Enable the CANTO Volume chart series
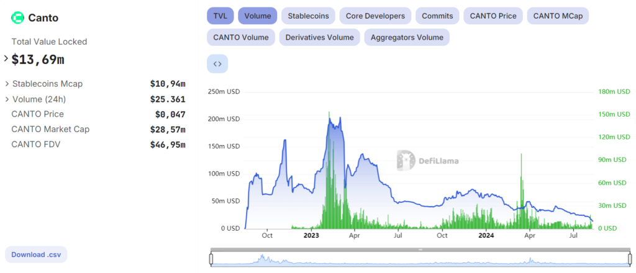636x273 pixels. [x=241, y=37]
